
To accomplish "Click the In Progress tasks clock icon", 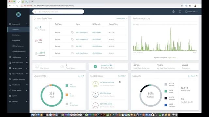I will coord(36,28).
